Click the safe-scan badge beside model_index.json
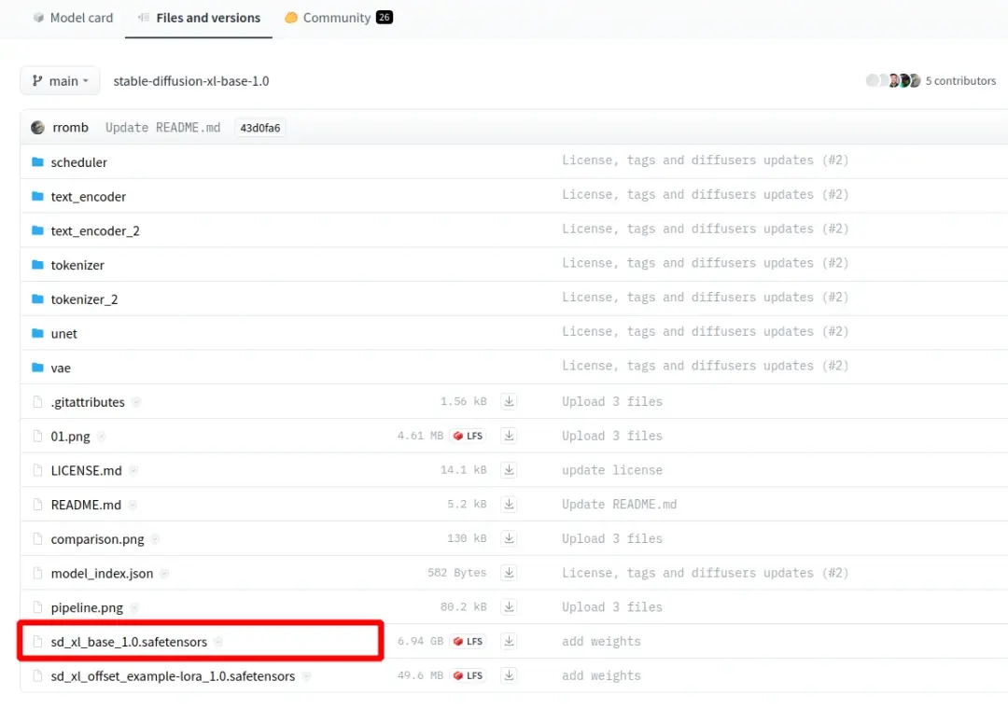This screenshot has width=1008, height=709. (x=164, y=574)
